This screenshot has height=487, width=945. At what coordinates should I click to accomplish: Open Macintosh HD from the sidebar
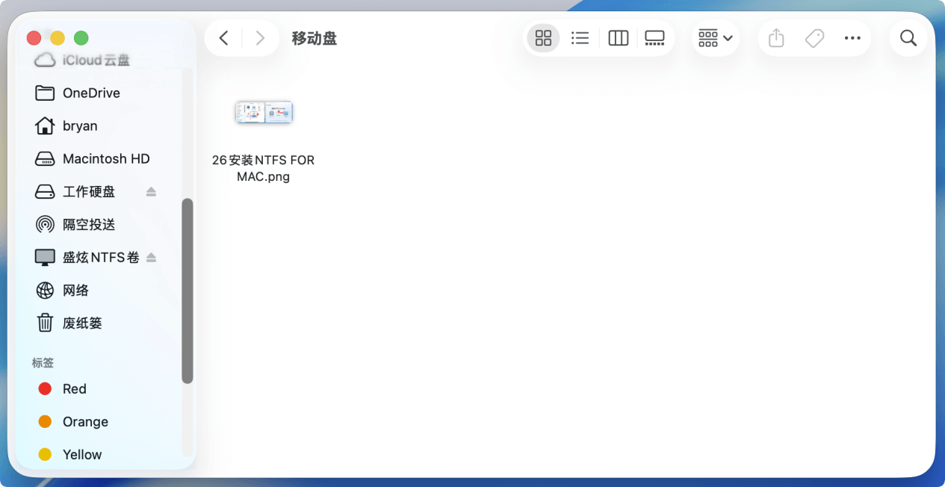pyautogui.click(x=105, y=158)
